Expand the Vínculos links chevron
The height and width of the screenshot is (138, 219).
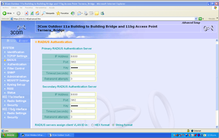point(217,19)
